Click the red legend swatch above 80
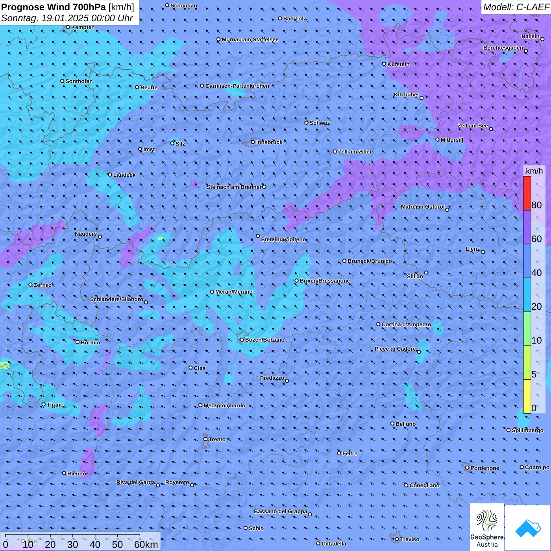Viewport: 551px width, 551px height. [527, 193]
